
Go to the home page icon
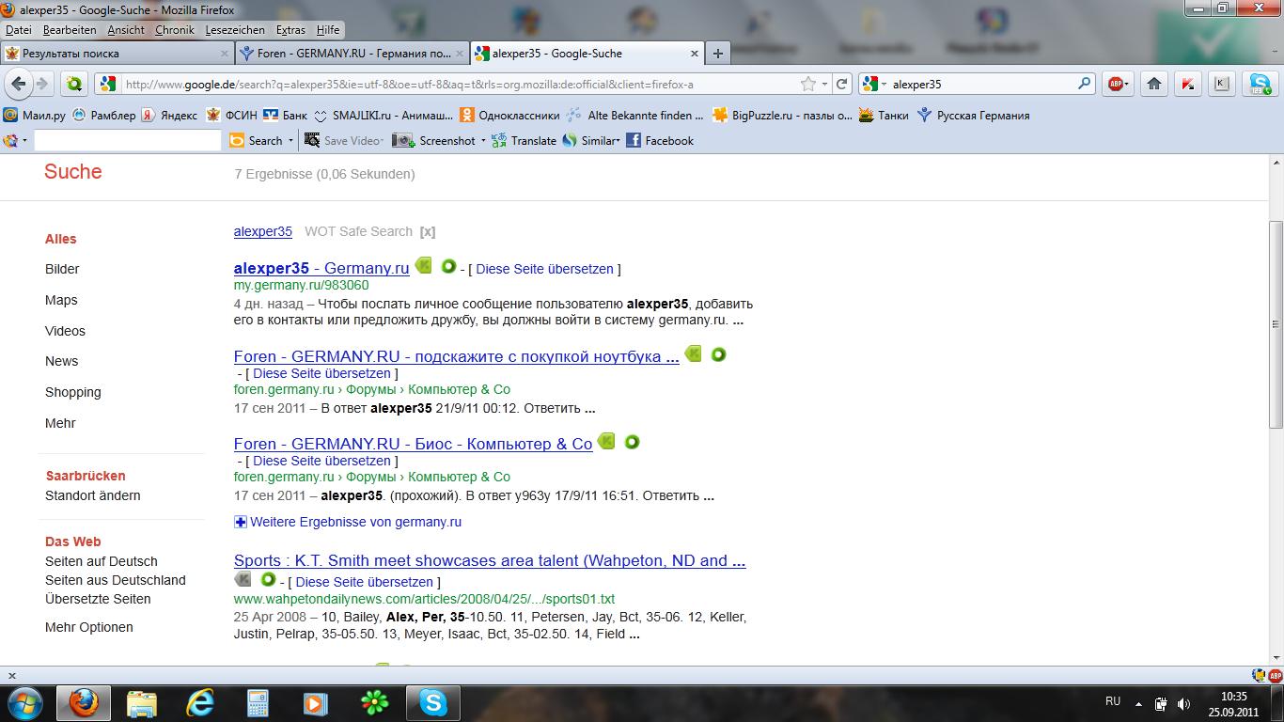(x=1154, y=84)
